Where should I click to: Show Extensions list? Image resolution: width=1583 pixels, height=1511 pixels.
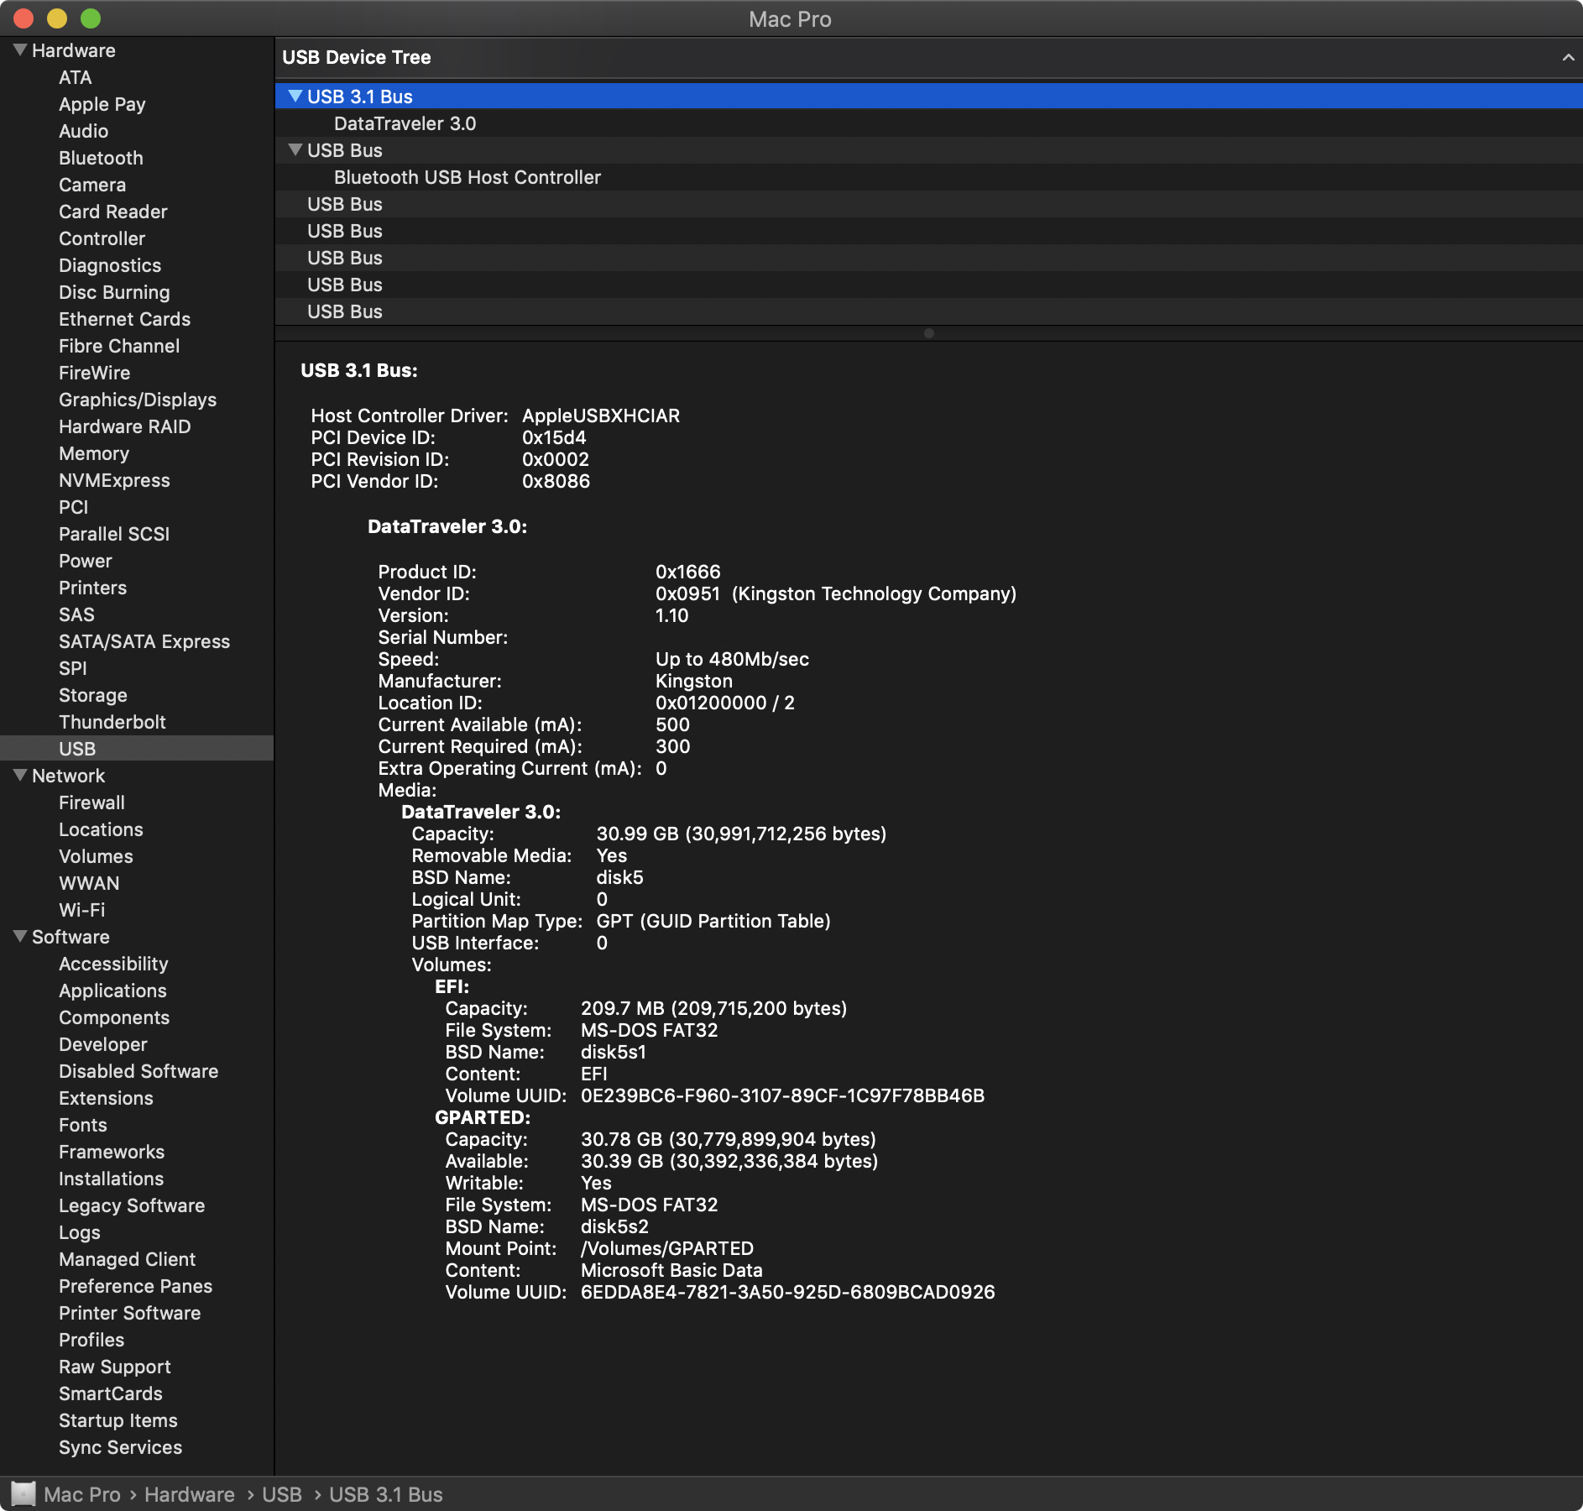point(106,1098)
